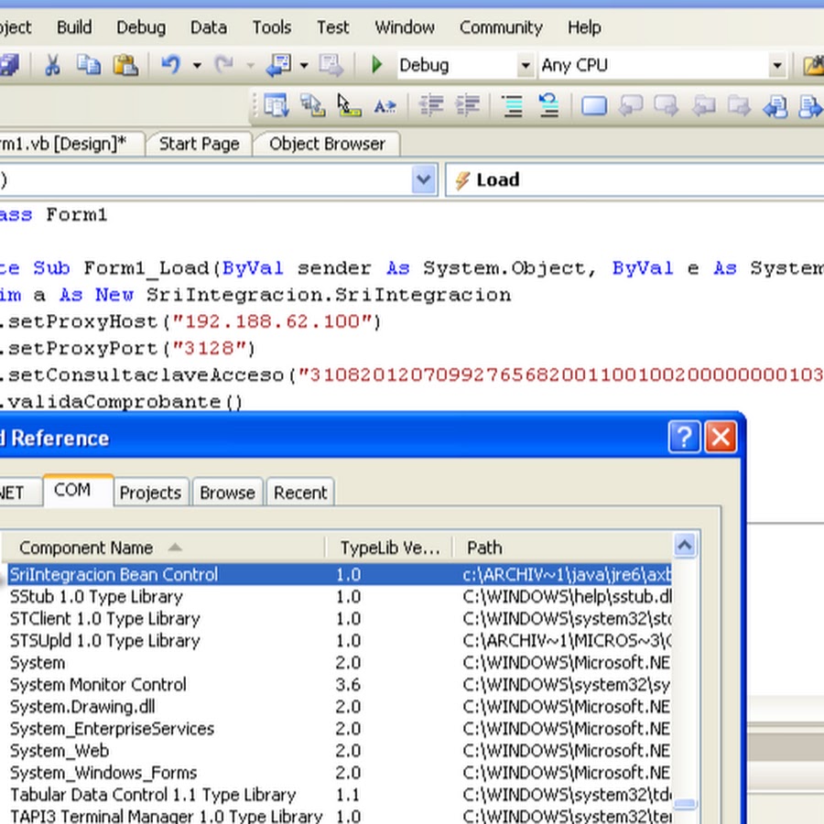Click the Undo arrow icon

(x=170, y=65)
